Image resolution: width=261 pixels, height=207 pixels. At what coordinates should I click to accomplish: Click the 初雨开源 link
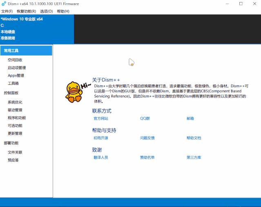click(x=101, y=138)
